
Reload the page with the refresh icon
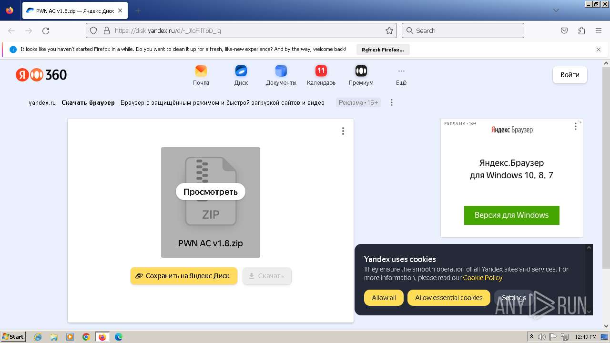point(46,30)
